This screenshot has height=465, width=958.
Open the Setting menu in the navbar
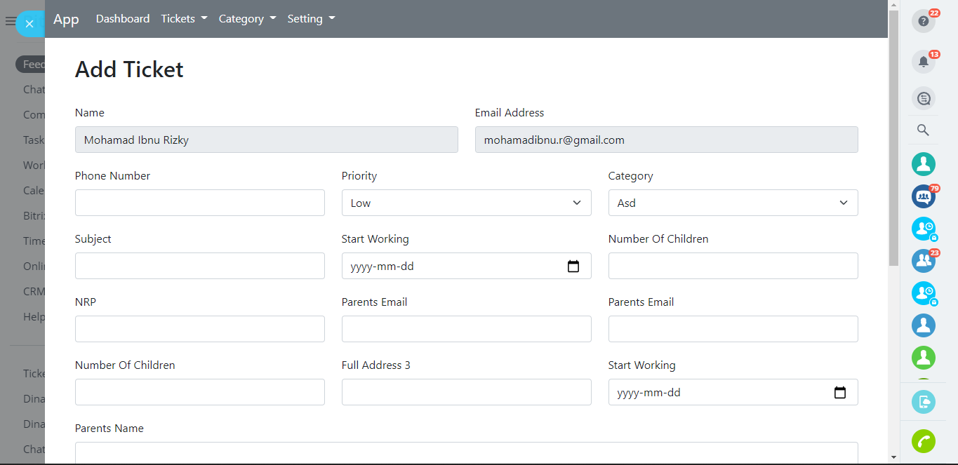(x=311, y=19)
